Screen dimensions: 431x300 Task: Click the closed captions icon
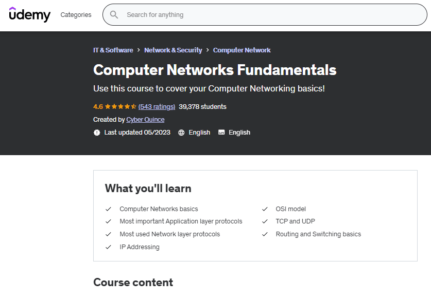click(221, 133)
